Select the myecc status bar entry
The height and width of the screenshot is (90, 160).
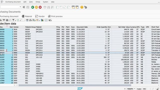139,89
